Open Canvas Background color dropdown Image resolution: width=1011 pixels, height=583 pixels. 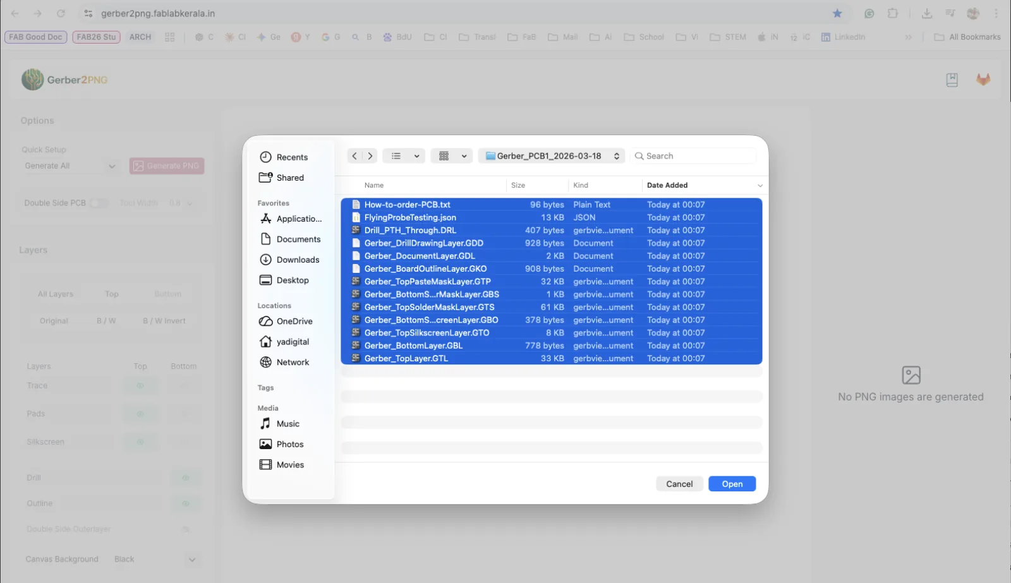pos(155,560)
